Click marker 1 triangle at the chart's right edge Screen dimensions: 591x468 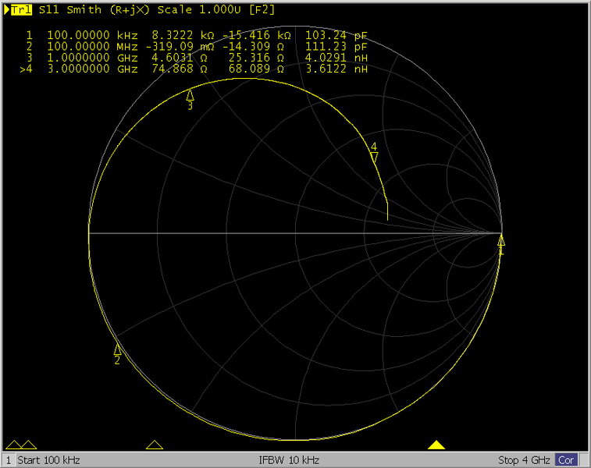point(501,240)
